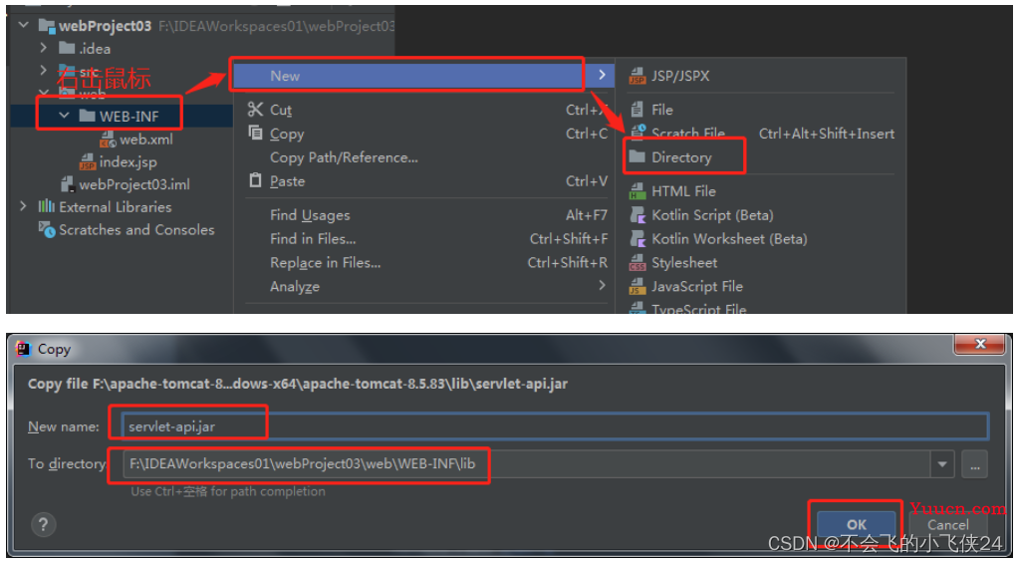
Task: Click the WEB-INF folder icon
Action: 87,117
